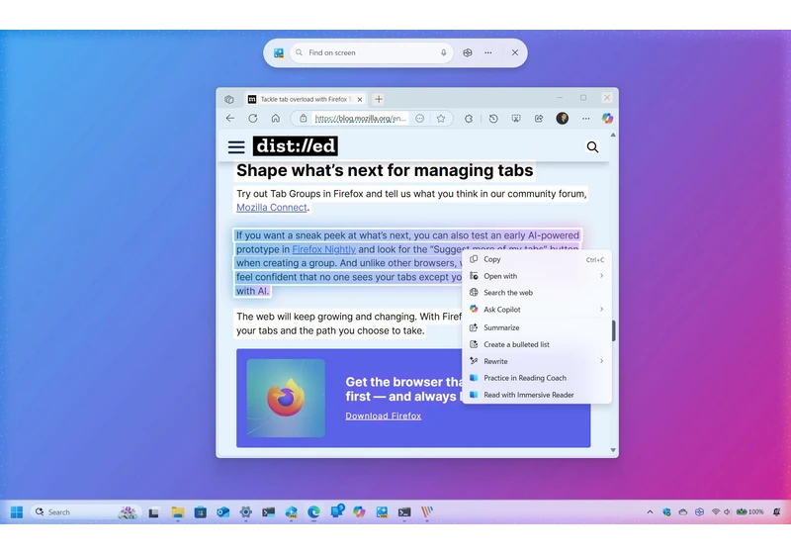Click the taskbar Search box
Screen dimensions: 791x554
coord(85,512)
